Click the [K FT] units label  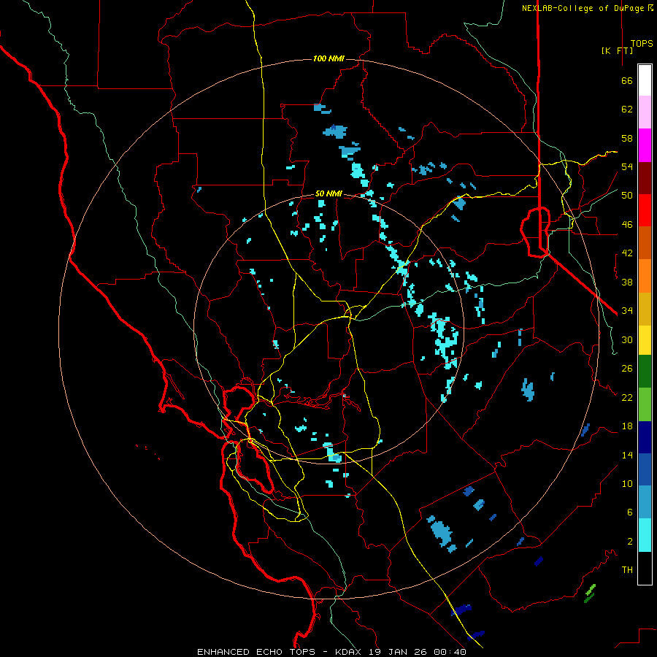click(x=617, y=50)
